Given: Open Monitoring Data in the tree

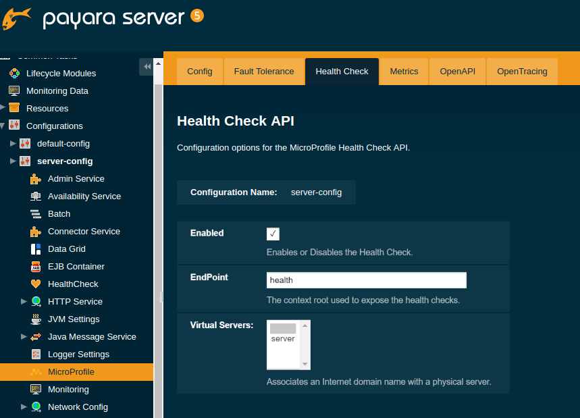Looking at the screenshot, I should 57,91.
